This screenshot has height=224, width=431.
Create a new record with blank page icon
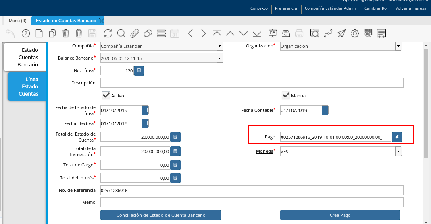click(x=39, y=33)
